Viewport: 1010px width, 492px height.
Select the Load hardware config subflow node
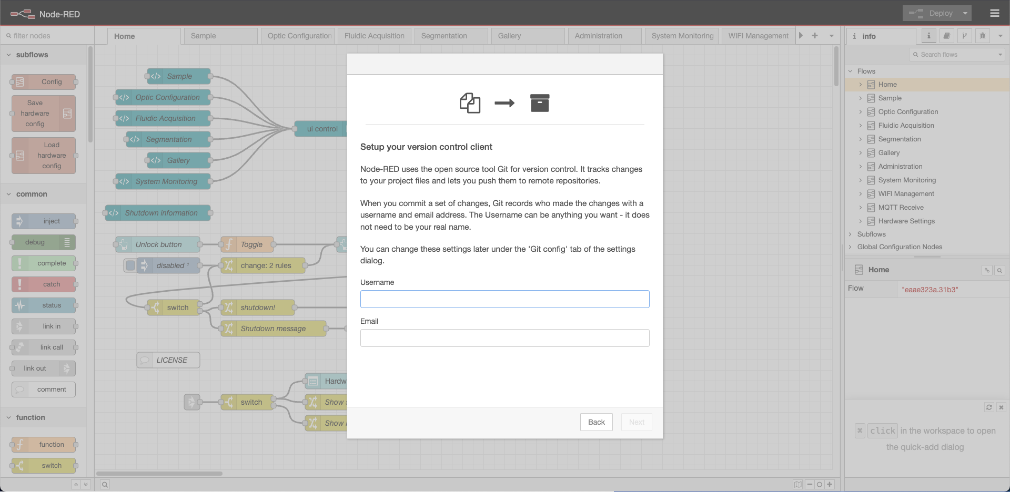pos(44,156)
